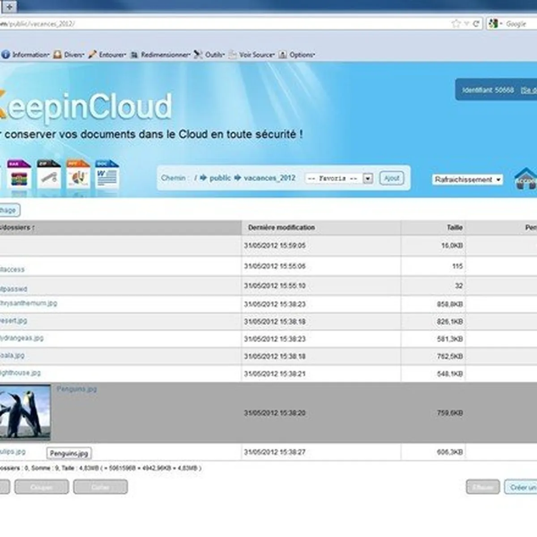Click the PPT presentation file type icon
The width and height of the screenshot is (537, 537).
(x=78, y=175)
